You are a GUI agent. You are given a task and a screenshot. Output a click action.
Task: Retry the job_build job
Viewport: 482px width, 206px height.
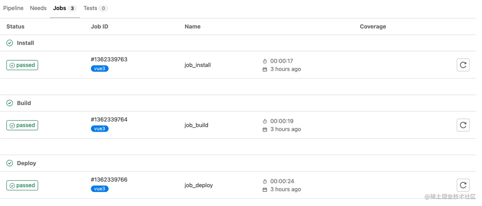coord(463,125)
